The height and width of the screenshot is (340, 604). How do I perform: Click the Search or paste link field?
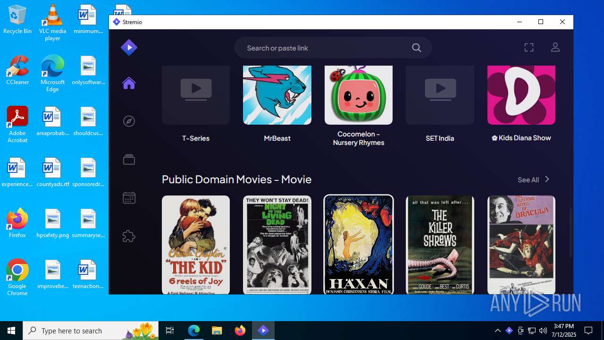[x=333, y=48]
